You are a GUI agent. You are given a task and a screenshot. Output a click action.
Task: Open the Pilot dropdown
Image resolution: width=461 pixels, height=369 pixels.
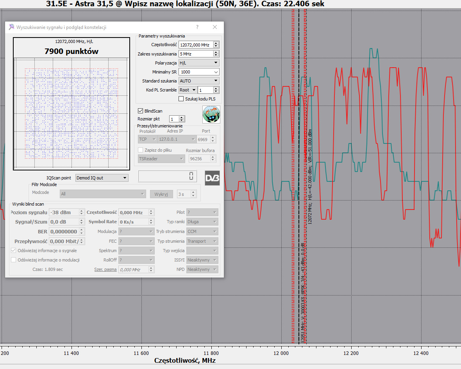[x=202, y=212]
